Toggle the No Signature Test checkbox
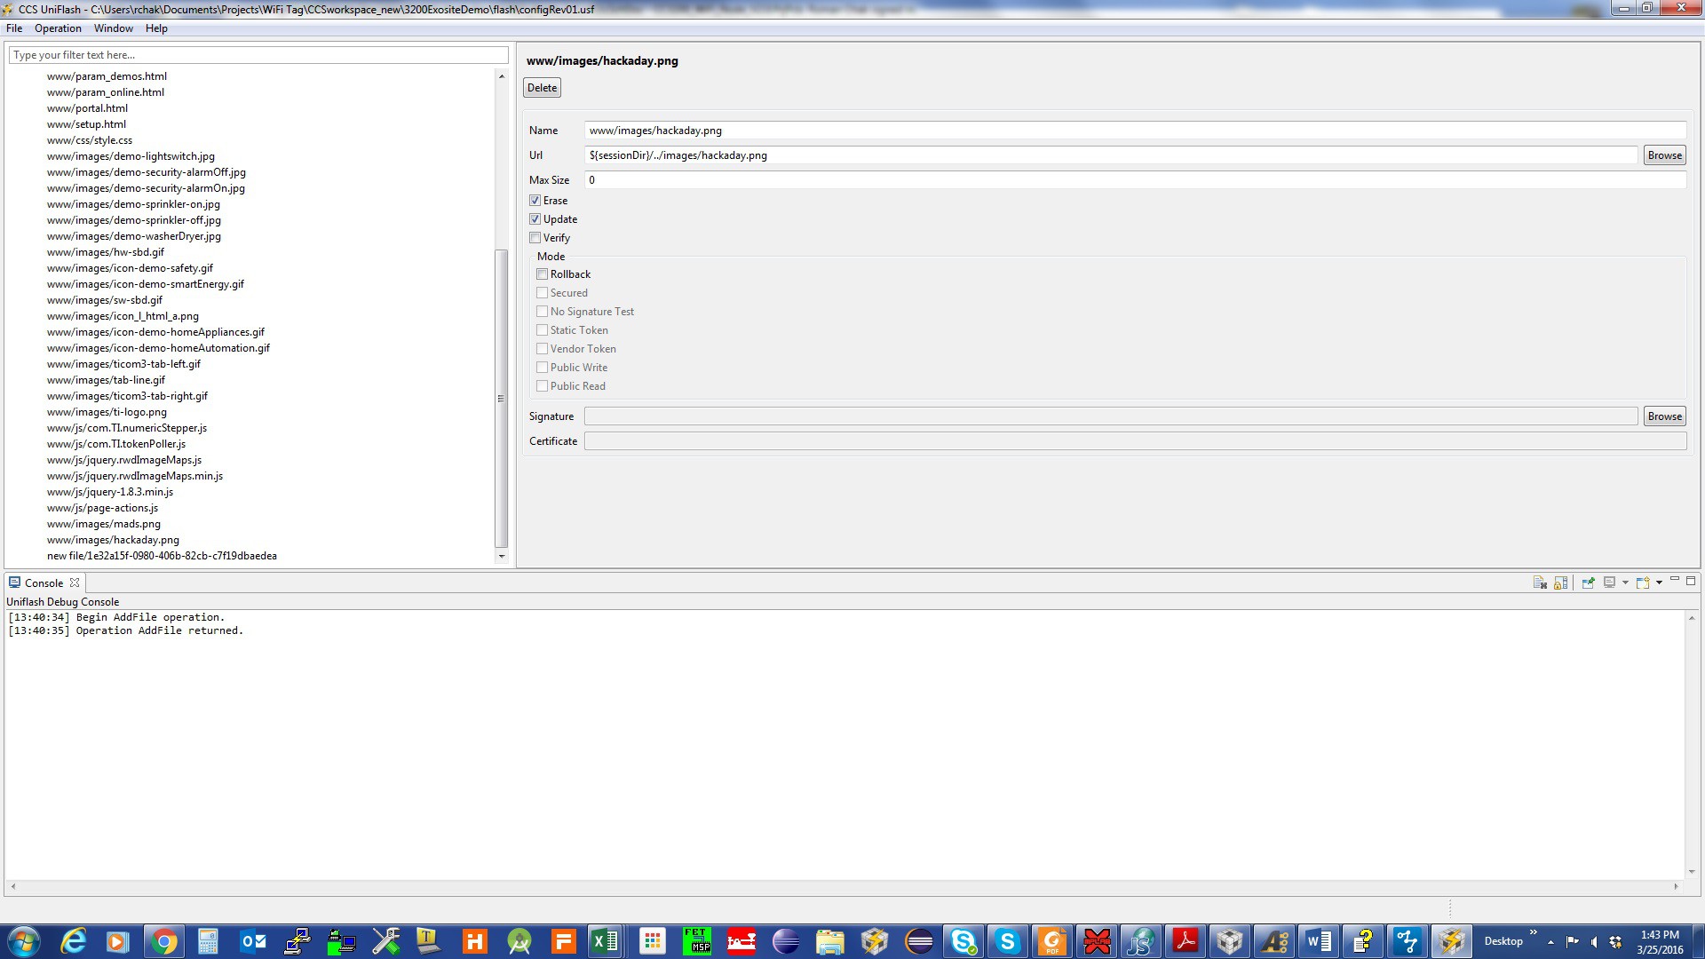1705x959 pixels. point(542,312)
